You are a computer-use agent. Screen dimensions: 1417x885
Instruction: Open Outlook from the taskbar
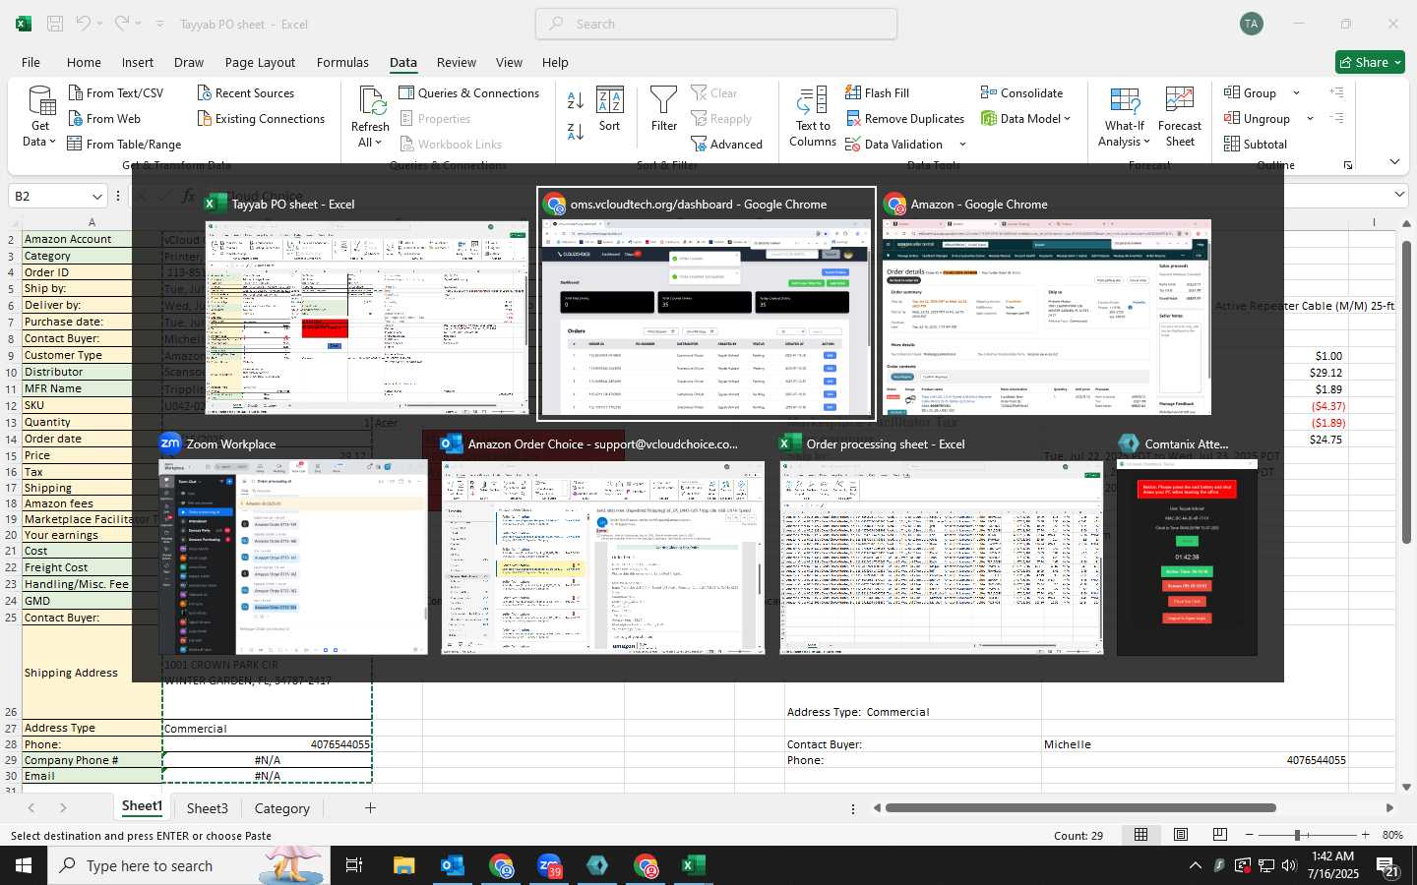click(453, 865)
